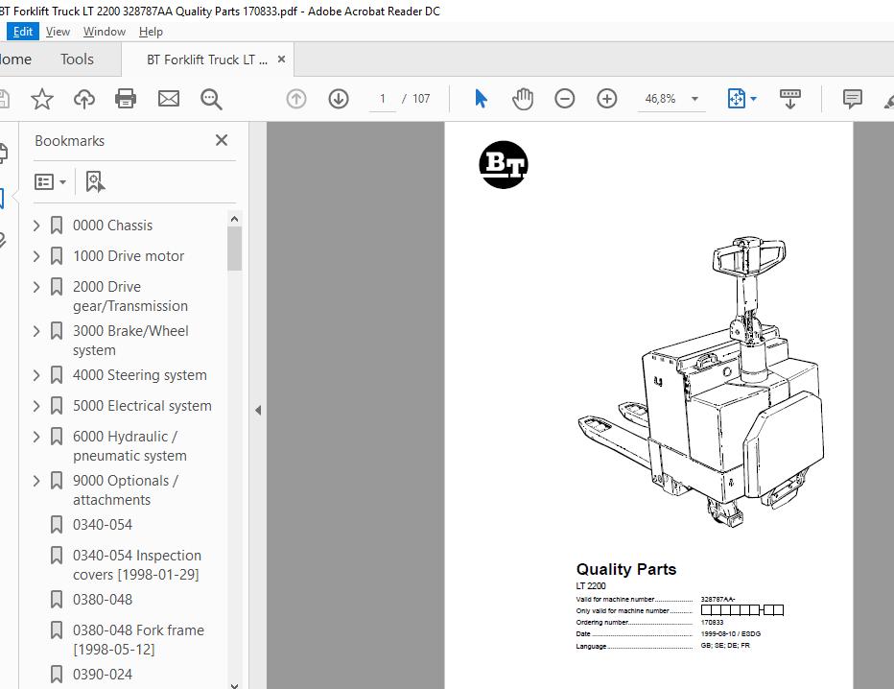
Task: Click the Quality Parts title text
Action: point(626,569)
